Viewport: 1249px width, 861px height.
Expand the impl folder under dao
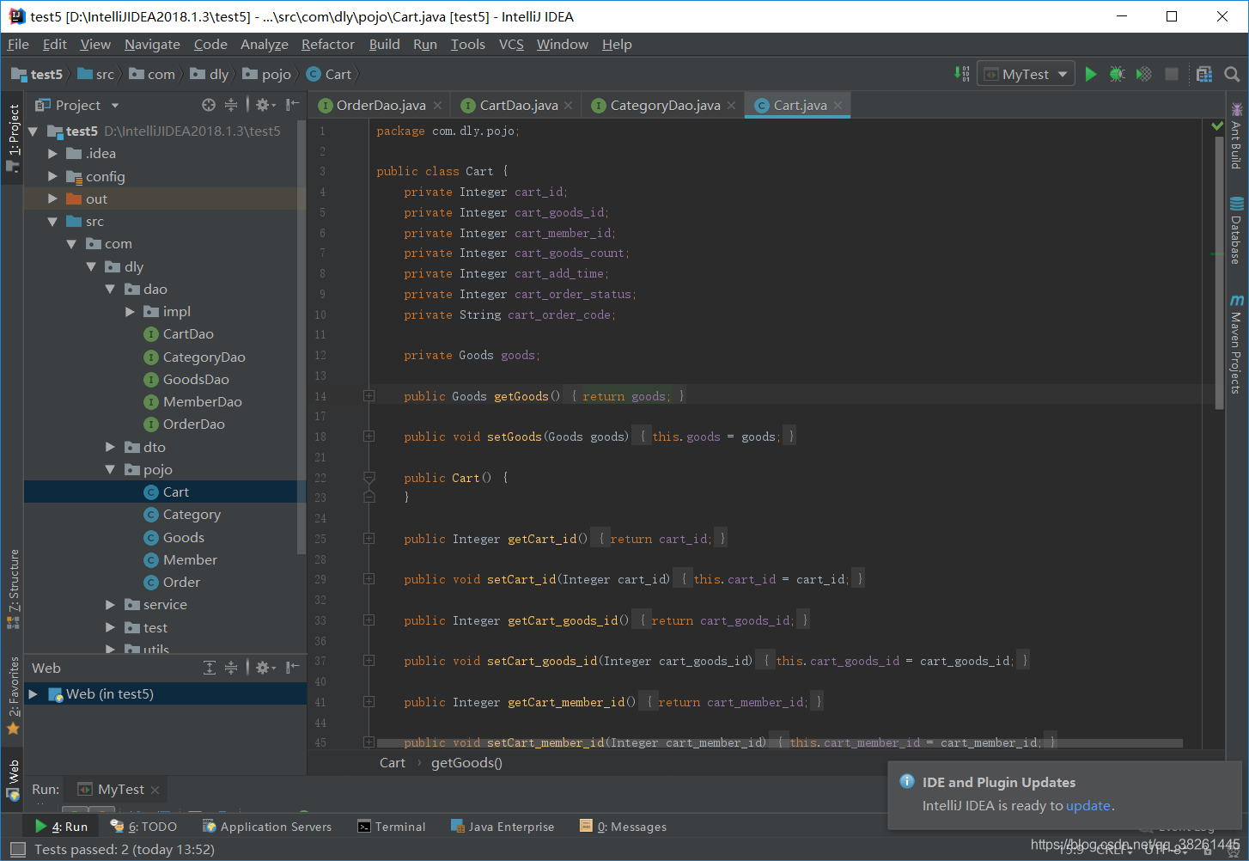coord(129,311)
